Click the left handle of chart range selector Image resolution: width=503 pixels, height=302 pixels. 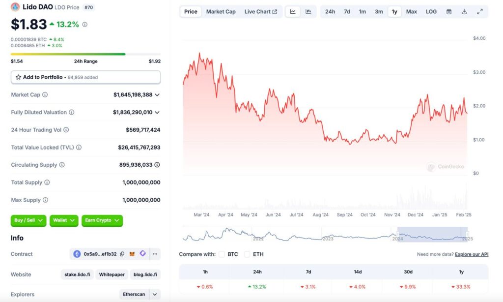pos(397,234)
